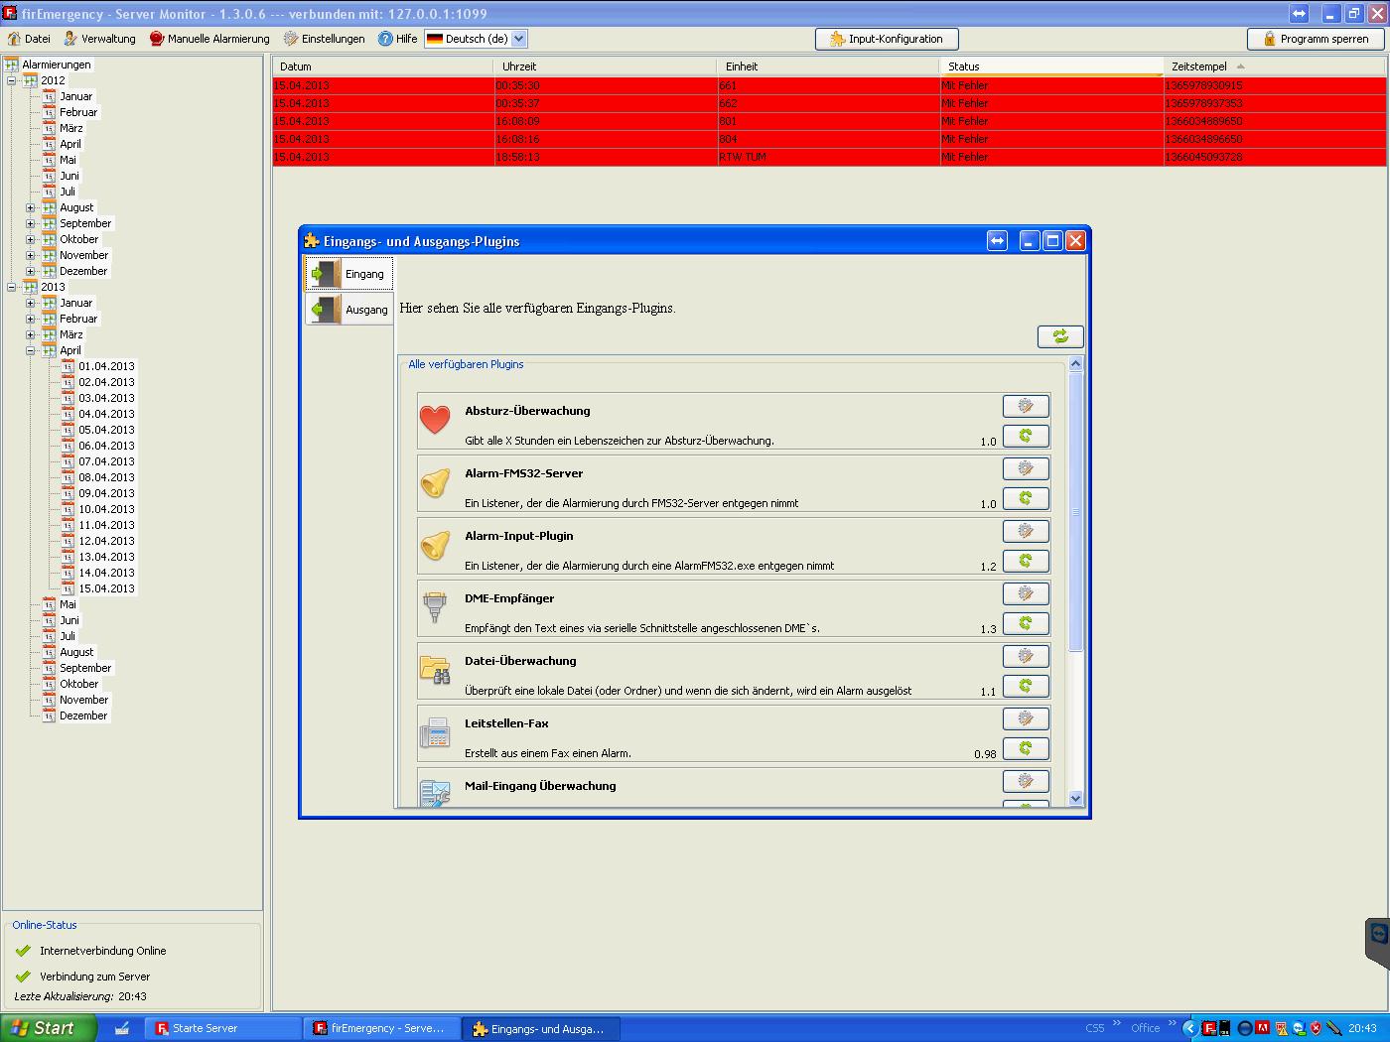Open the Verwaltung menu
This screenshot has width=1390, height=1042.
tap(99, 39)
